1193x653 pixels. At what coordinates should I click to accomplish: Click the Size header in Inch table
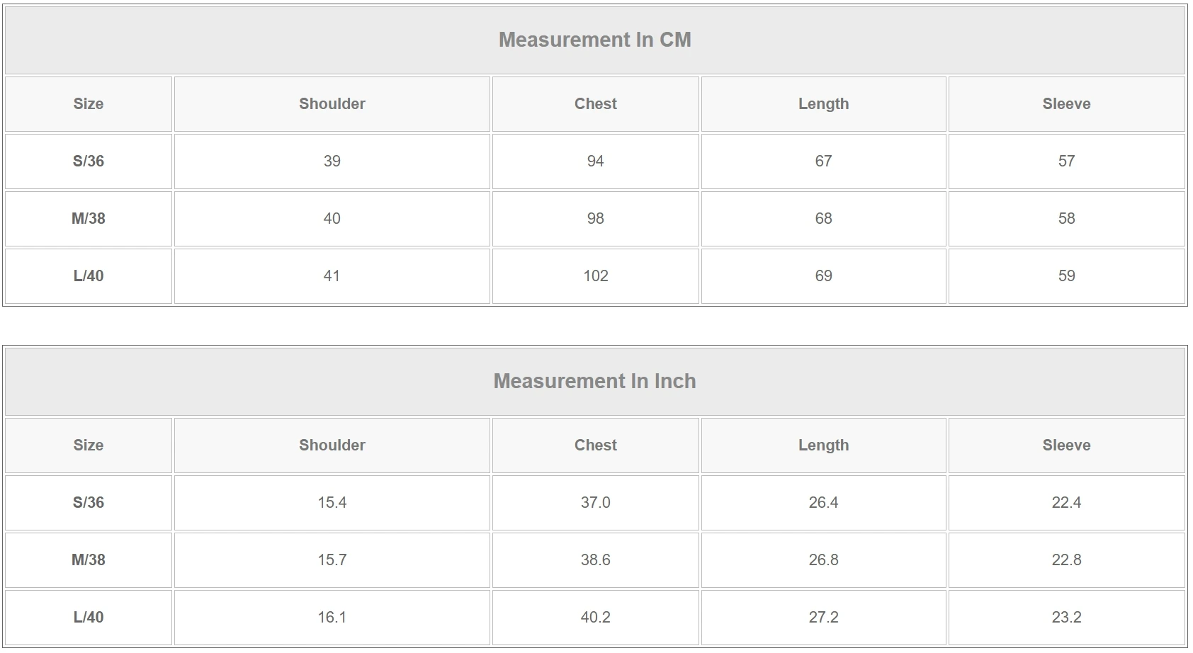tap(89, 445)
